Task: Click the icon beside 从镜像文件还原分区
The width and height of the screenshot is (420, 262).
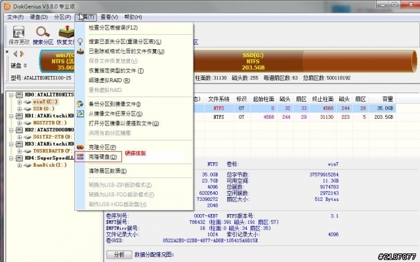Action: pos(80,114)
